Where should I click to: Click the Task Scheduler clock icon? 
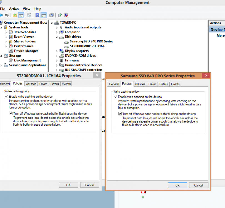[x=11, y=32]
